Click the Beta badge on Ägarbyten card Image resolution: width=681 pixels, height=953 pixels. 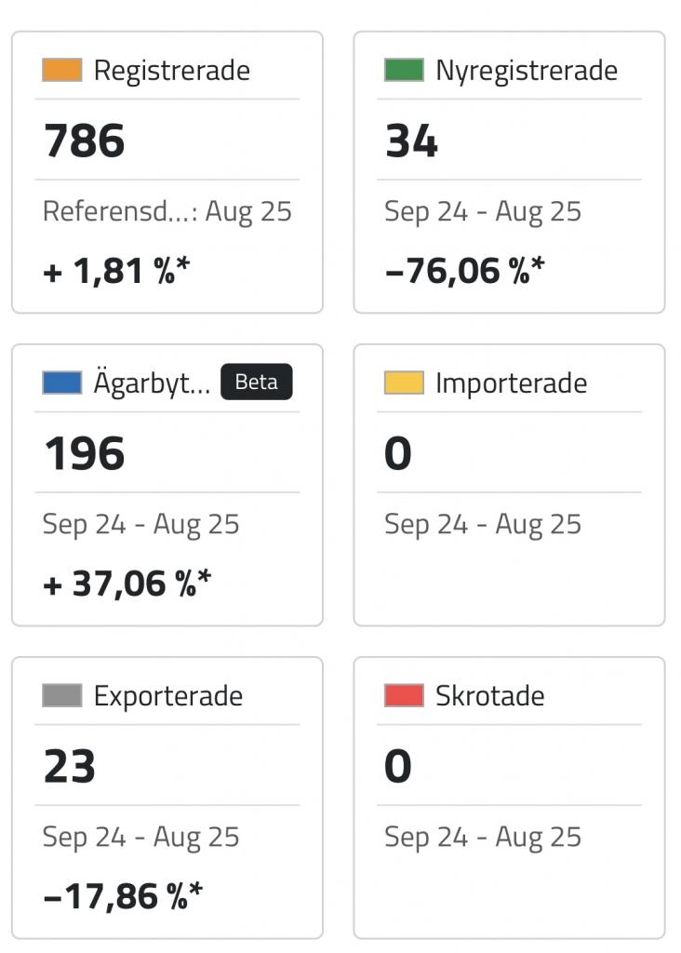tap(257, 382)
